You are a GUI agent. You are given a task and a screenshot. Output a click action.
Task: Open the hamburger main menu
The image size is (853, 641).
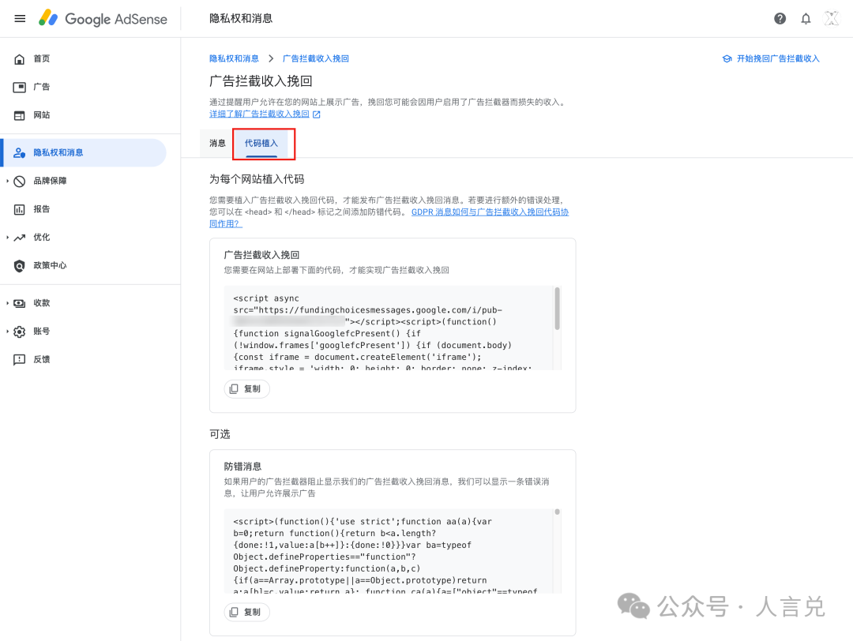pos(20,18)
